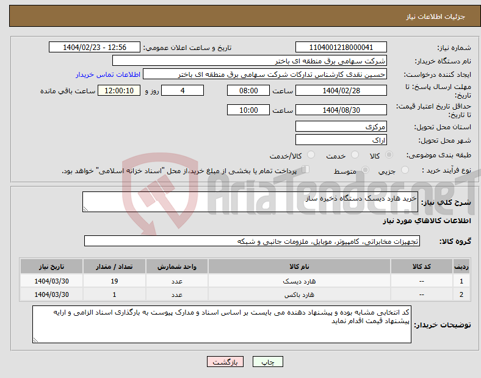Click the quantity cell showing 19

(x=114, y=281)
